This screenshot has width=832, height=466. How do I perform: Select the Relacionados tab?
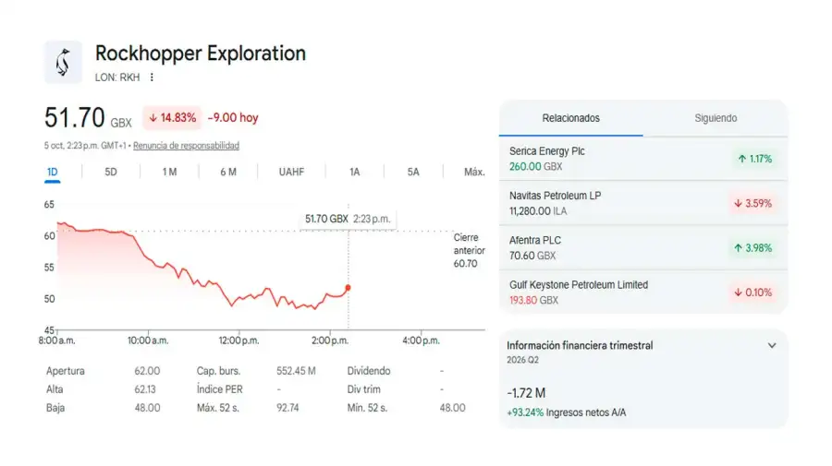click(571, 118)
